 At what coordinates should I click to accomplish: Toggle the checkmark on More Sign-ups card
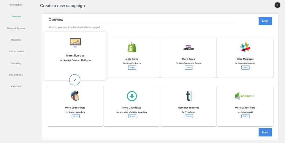75,80
